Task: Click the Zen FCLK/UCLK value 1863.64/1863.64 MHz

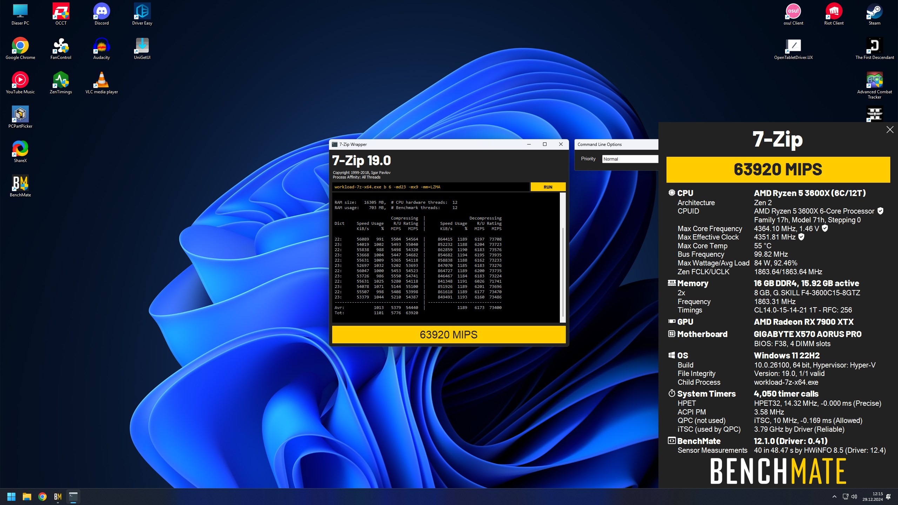Action: [x=788, y=272]
